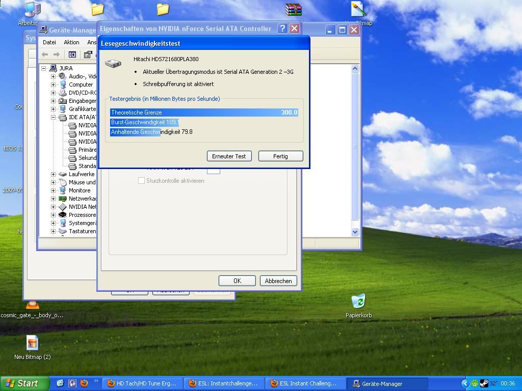522x391 pixels.
Task: Show hidden system tray icons arrow
Action: [x=465, y=384]
